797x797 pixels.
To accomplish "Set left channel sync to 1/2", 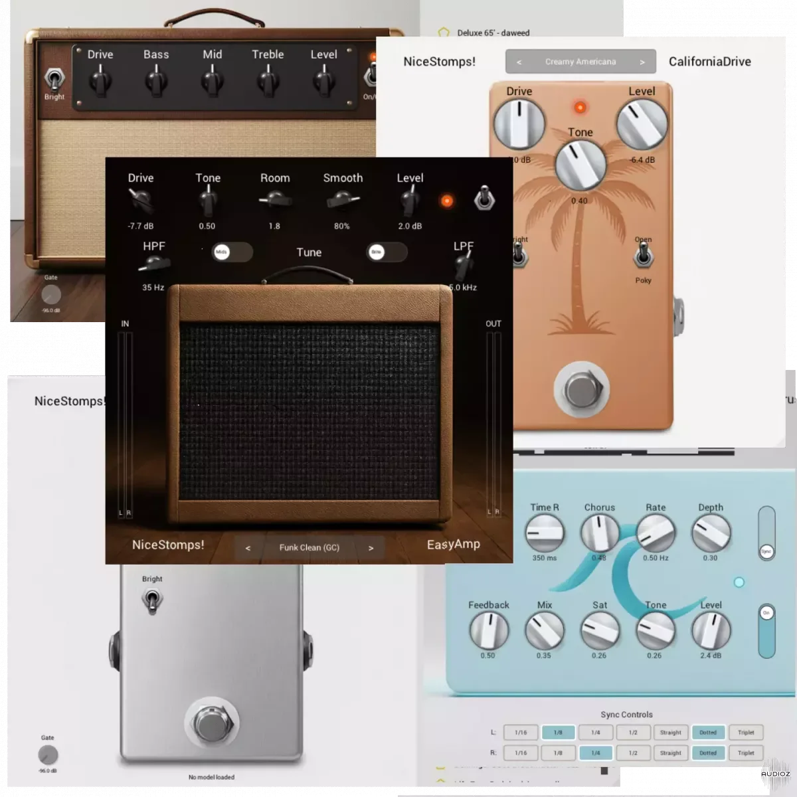I will pos(633,733).
